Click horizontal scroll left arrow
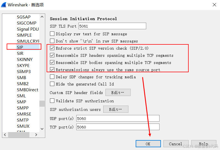 (5, 135)
